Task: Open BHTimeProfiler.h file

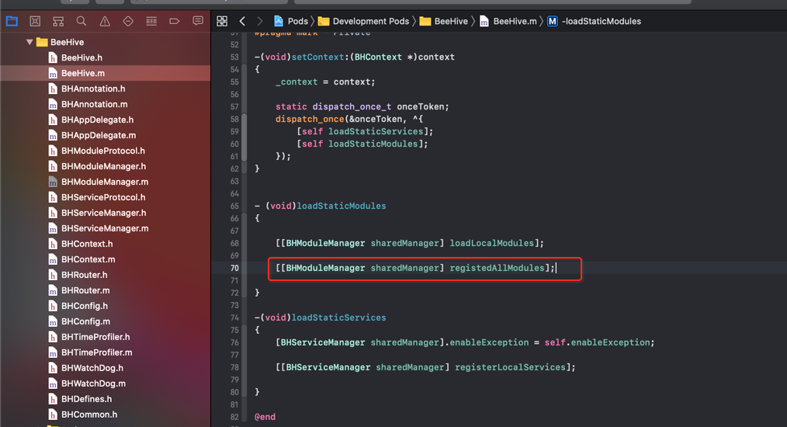Action: [x=95, y=337]
